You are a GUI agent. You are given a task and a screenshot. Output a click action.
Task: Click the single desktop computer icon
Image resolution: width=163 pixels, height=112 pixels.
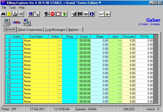(x=7, y=22)
